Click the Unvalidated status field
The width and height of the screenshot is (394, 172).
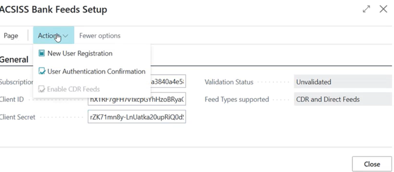pyautogui.click(x=343, y=82)
